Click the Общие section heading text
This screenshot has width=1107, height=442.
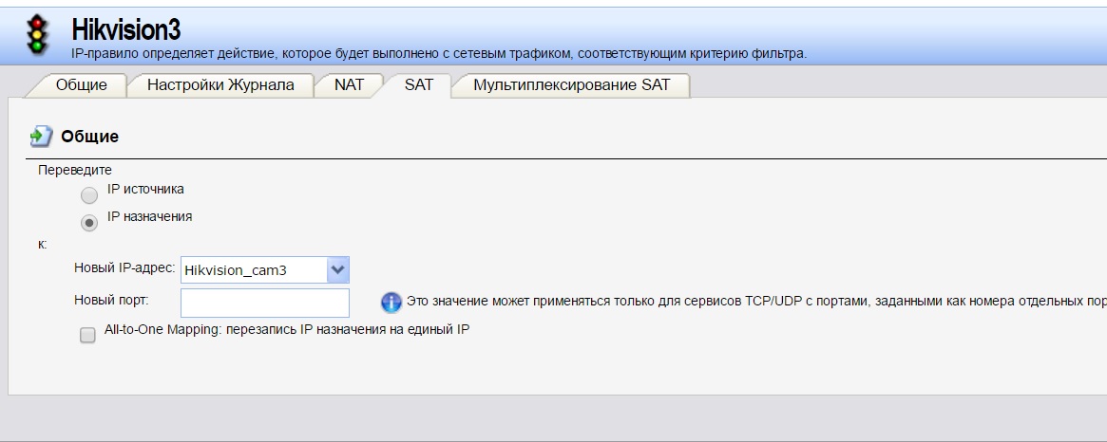[89, 137]
